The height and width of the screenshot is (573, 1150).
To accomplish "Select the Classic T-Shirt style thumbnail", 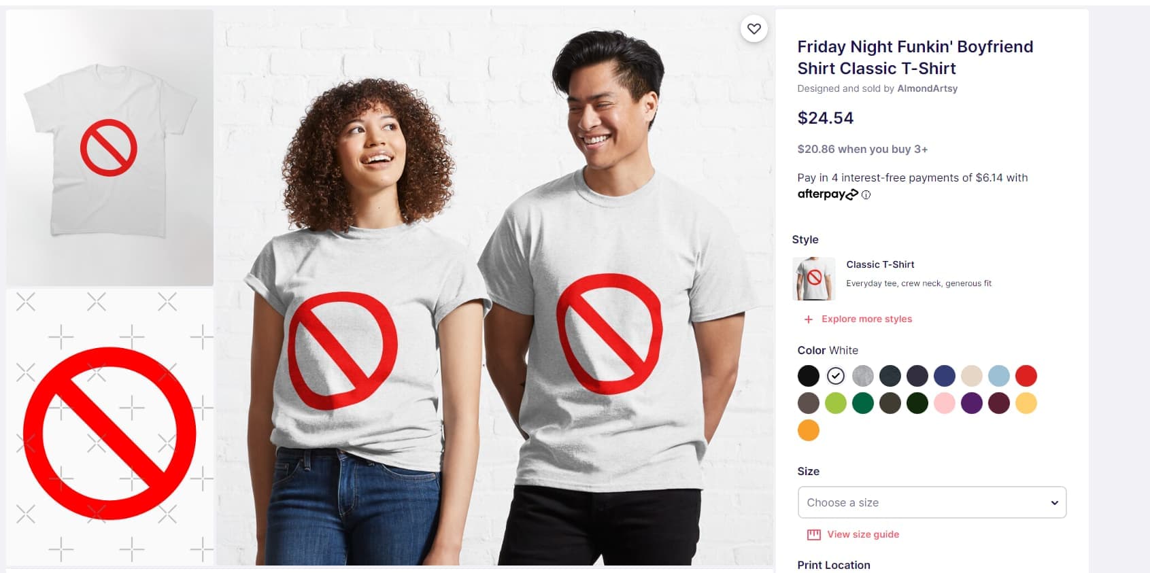I will (814, 279).
